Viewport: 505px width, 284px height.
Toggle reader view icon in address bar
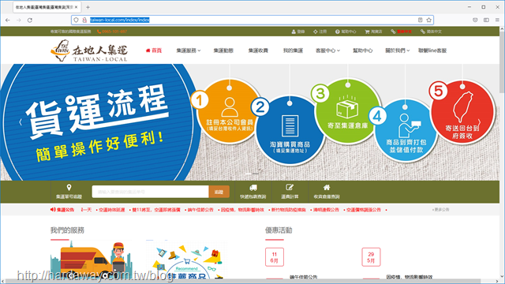tap(420, 20)
